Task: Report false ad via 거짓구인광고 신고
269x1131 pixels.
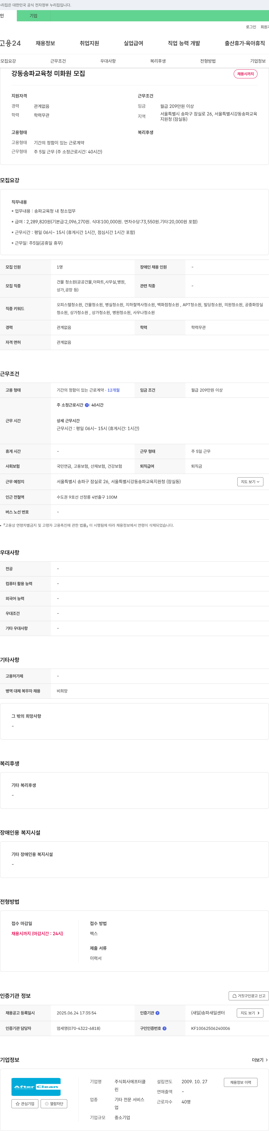Action: (x=249, y=996)
